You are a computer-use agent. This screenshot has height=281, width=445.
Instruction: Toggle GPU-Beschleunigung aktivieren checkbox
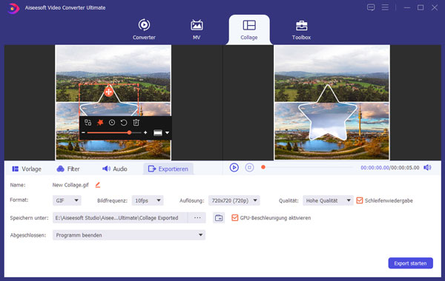tap(234, 217)
